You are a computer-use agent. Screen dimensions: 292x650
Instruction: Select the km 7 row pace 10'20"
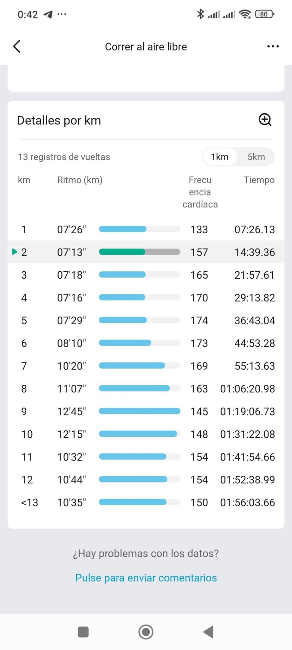pos(72,366)
